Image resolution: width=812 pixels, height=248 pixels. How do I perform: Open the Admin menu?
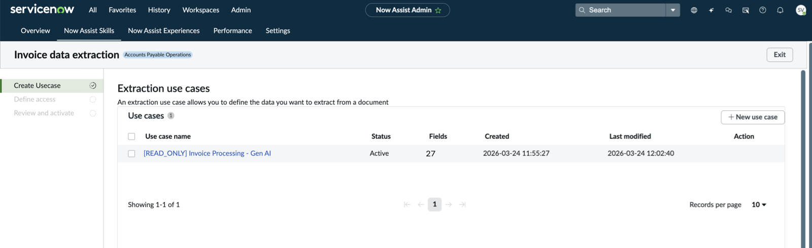(241, 10)
